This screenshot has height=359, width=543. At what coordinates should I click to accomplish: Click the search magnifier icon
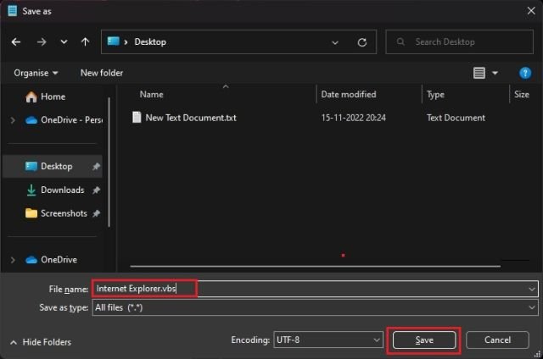400,41
